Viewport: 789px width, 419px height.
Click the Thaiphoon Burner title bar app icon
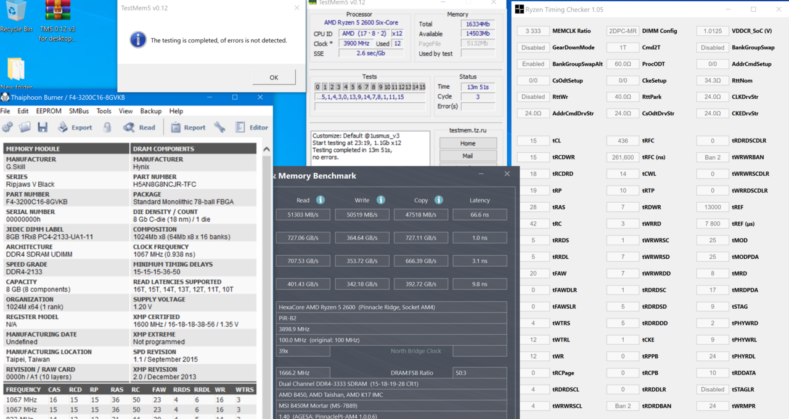tap(6, 97)
